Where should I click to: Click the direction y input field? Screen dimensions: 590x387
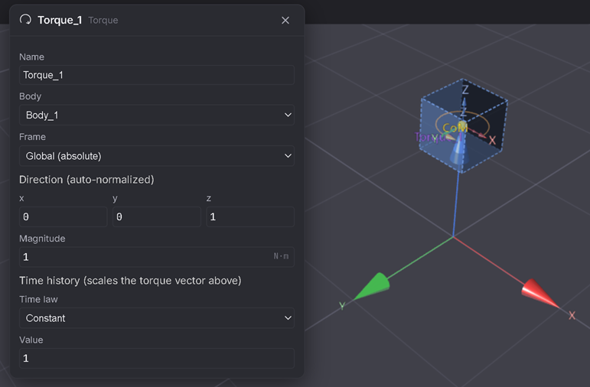[x=157, y=216]
